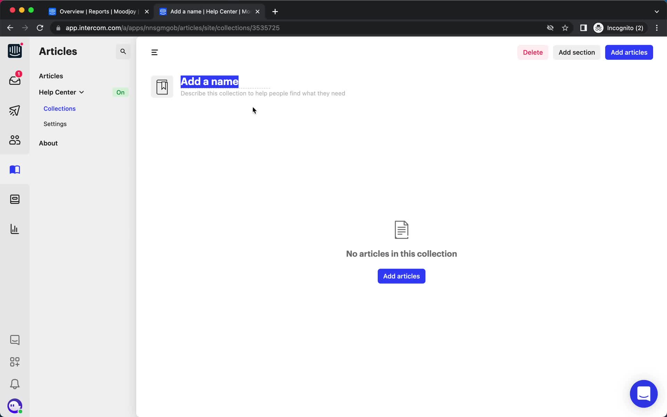Viewport: 667px width, 417px height.
Task: Open the Apps icon in sidebar
Action: pyautogui.click(x=14, y=362)
